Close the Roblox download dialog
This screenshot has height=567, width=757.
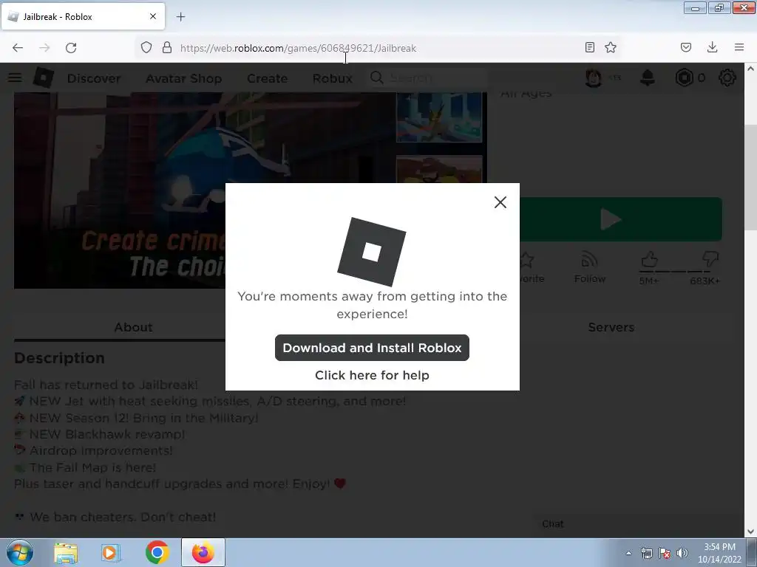click(500, 202)
